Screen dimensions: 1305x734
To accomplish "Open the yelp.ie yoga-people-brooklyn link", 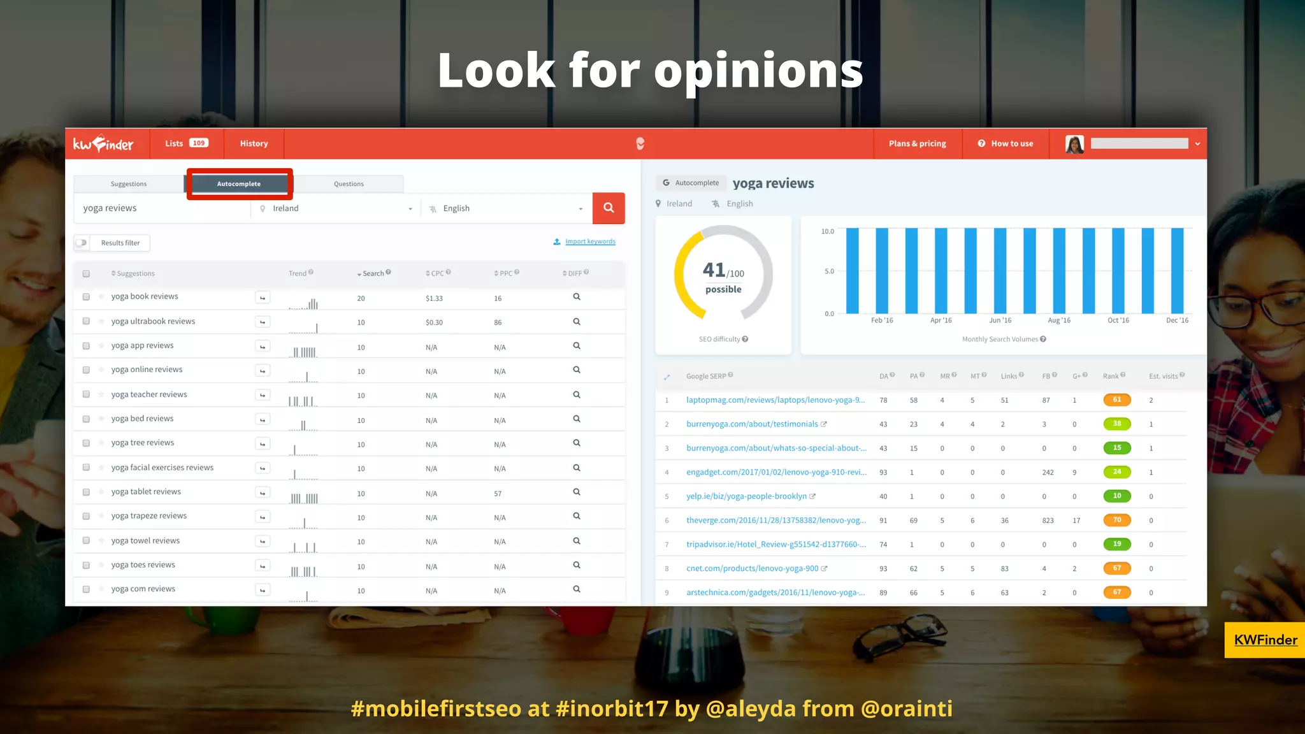I will (746, 496).
